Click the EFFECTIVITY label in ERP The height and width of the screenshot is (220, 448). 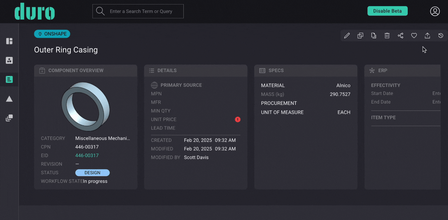pos(386,85)
